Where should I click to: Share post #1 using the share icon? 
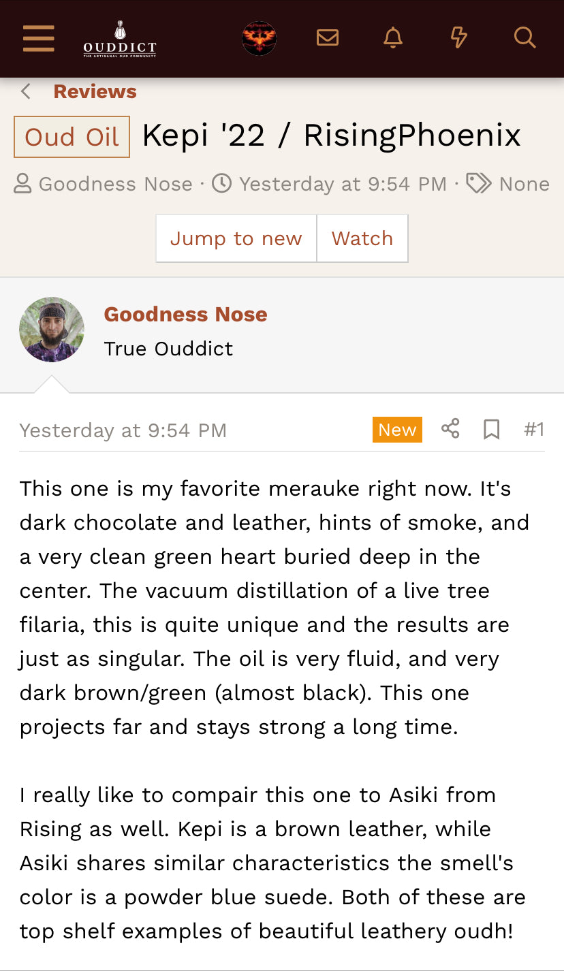[450, 429]
